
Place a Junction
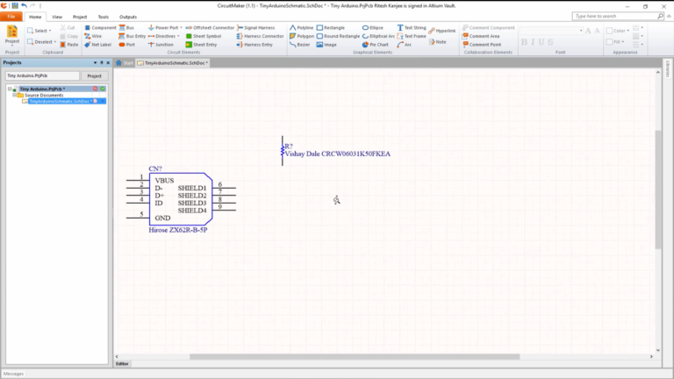tap(161, 45)
